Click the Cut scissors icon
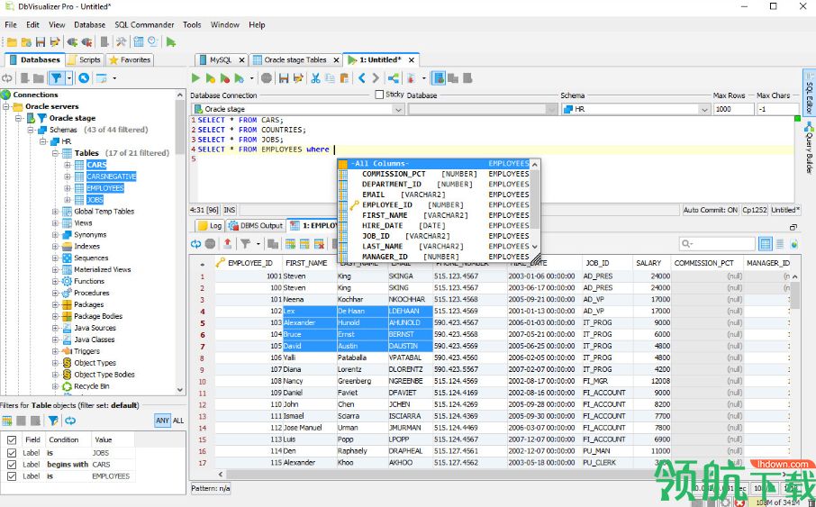The height and width of the screenshot is (507, 816). pyautogui.click(x=315, y=78)
